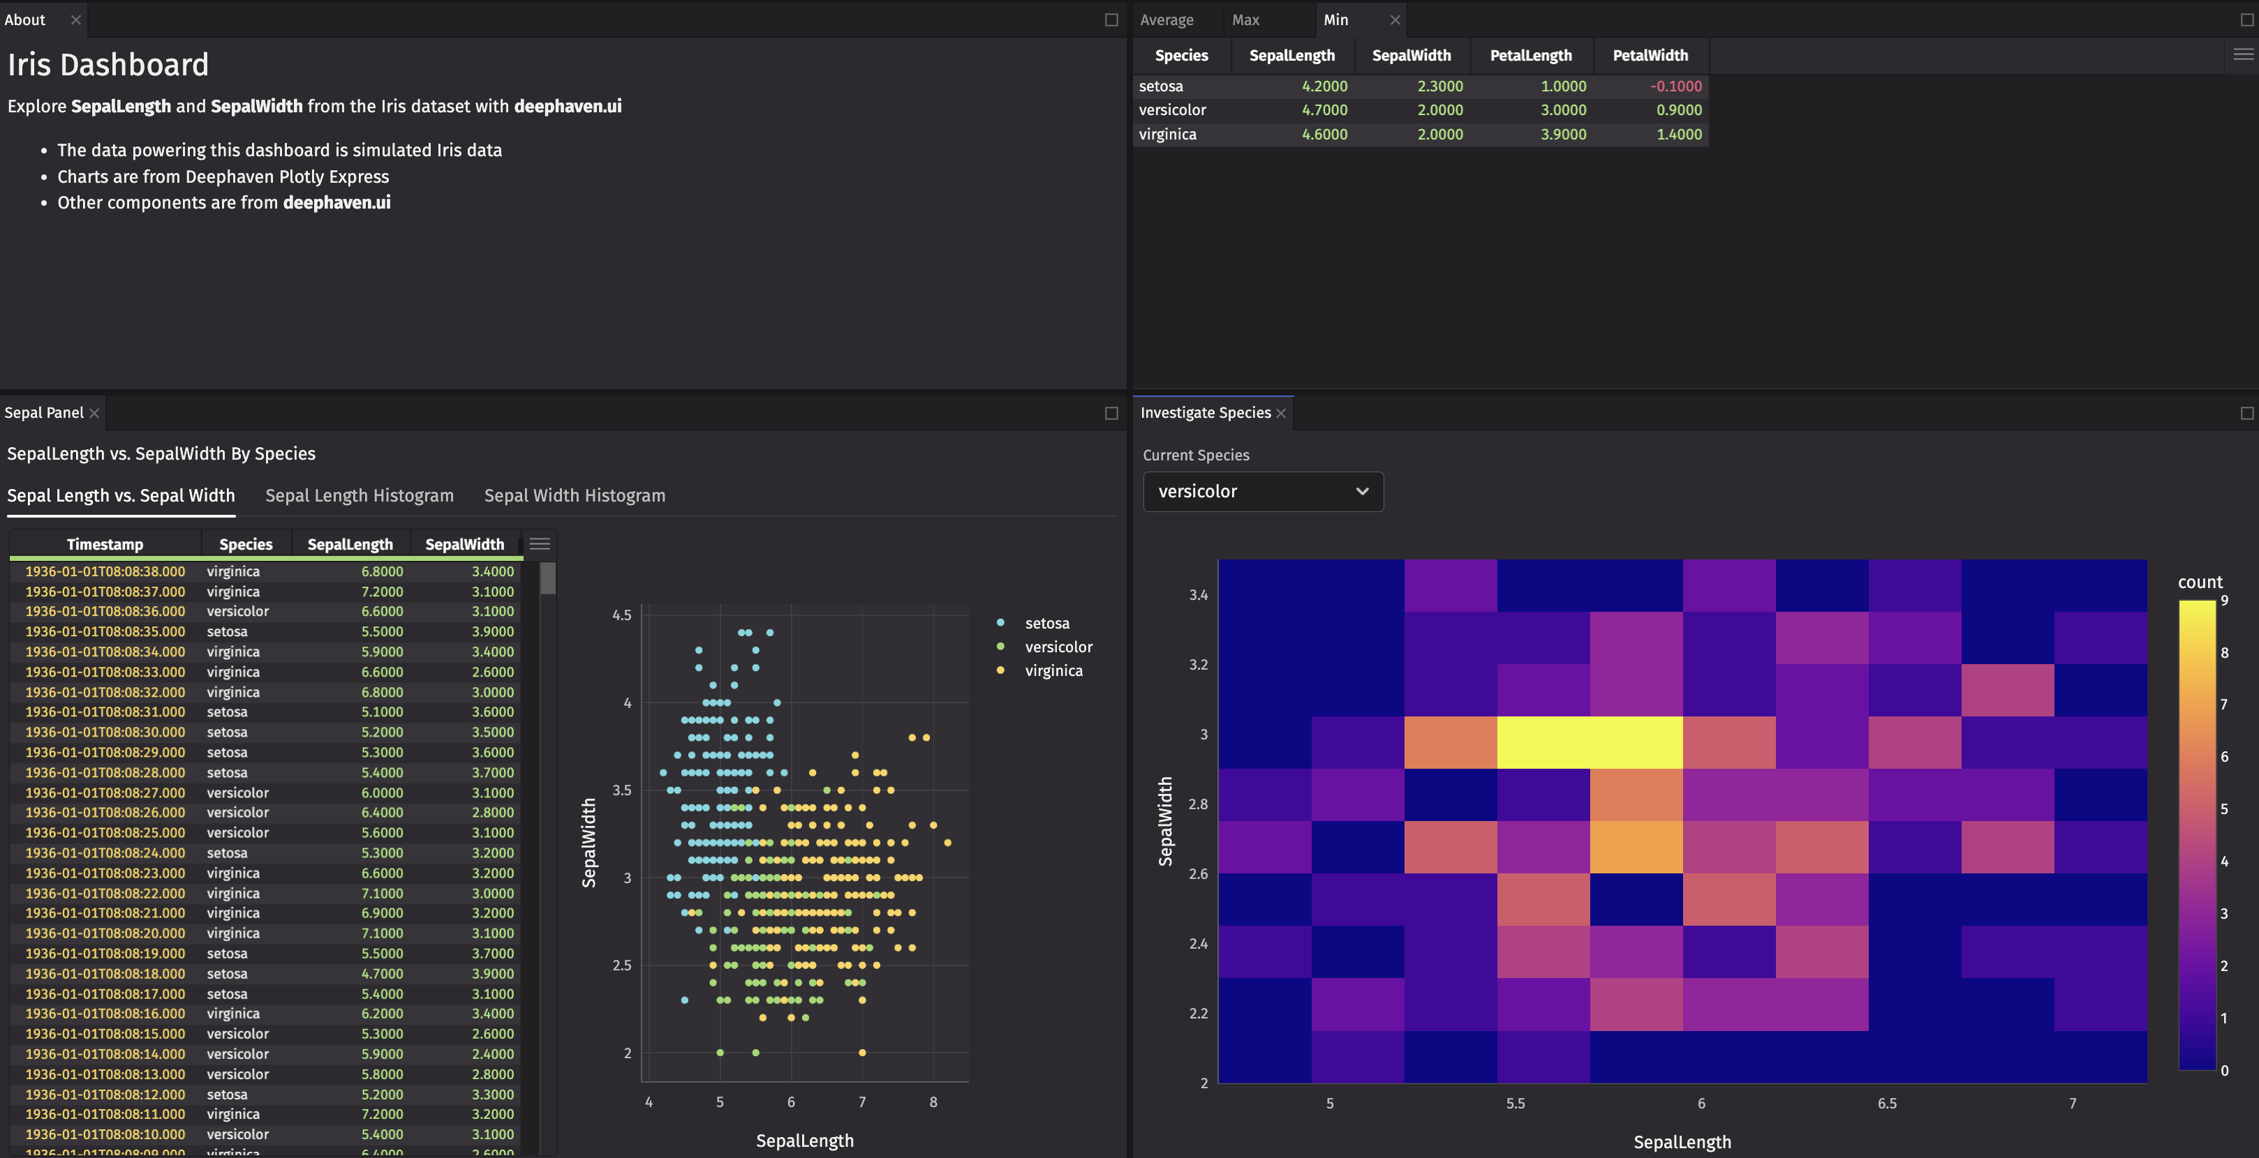Screen dimensions: 2259x1158
Task: Open the Sepal table options hamburger menu
Action: (540, 543)
